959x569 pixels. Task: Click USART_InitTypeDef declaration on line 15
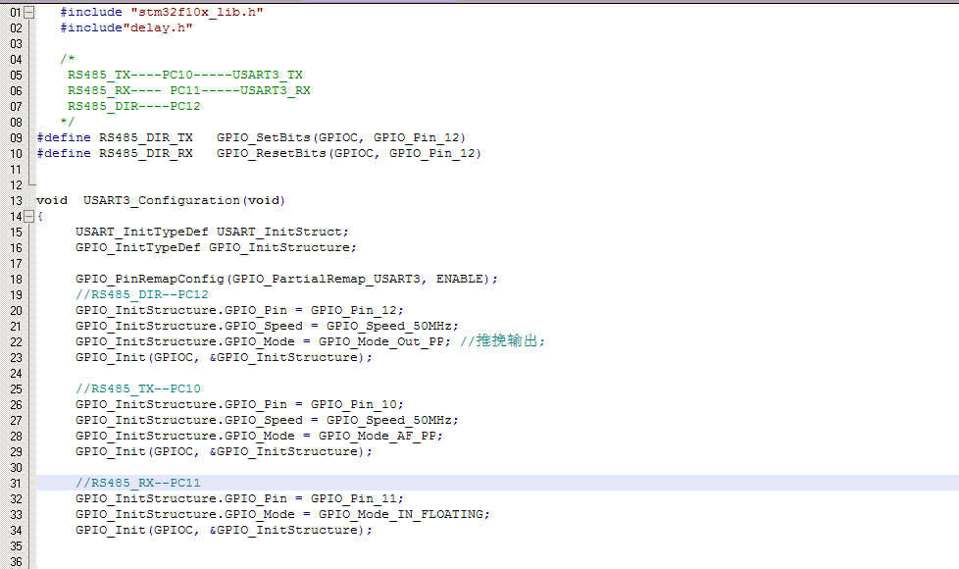tap(141, 232)
